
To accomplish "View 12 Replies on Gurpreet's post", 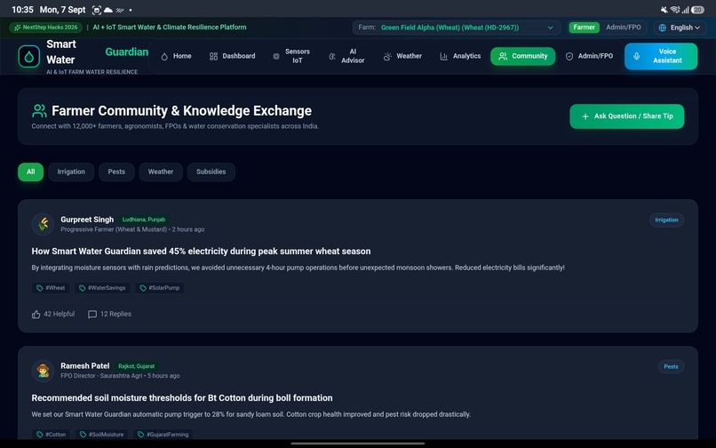I will tap(109, 315).
